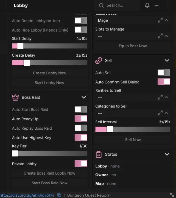Click the Status clipboard icon
This screenshot has height=198, width=176.
click(99, 154)
